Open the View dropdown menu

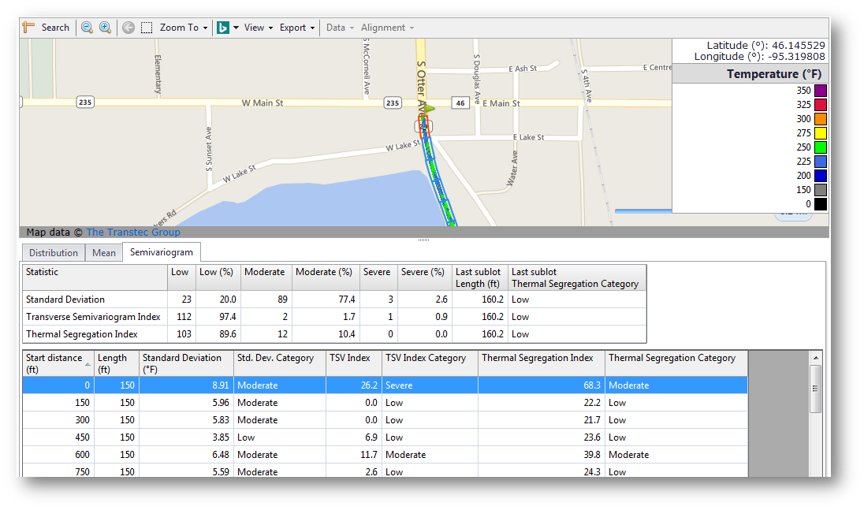(x=258, y=28)
